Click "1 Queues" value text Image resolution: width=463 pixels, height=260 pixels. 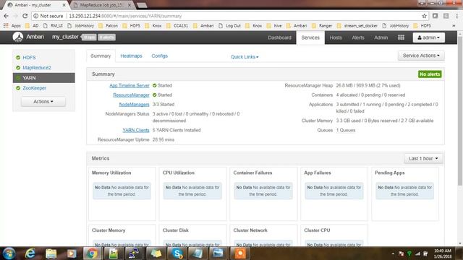tap(346, 130)
